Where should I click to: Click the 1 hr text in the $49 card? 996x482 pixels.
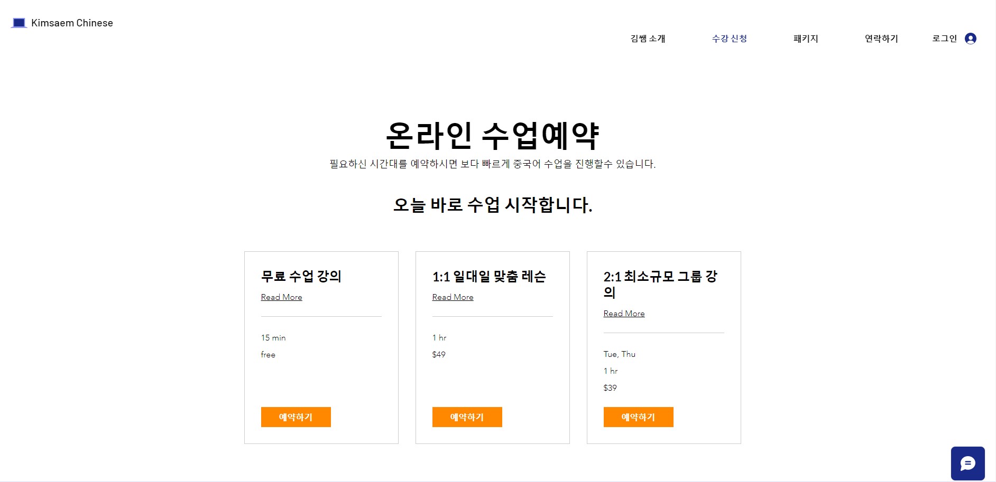[x=439, y=338]
